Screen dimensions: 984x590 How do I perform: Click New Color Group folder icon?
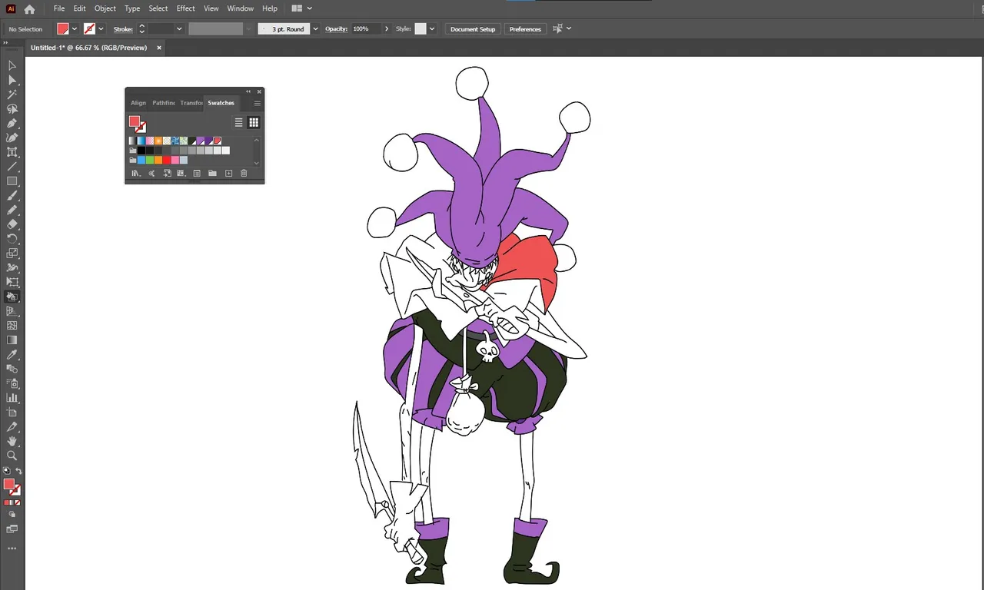[x=212, y=174]
